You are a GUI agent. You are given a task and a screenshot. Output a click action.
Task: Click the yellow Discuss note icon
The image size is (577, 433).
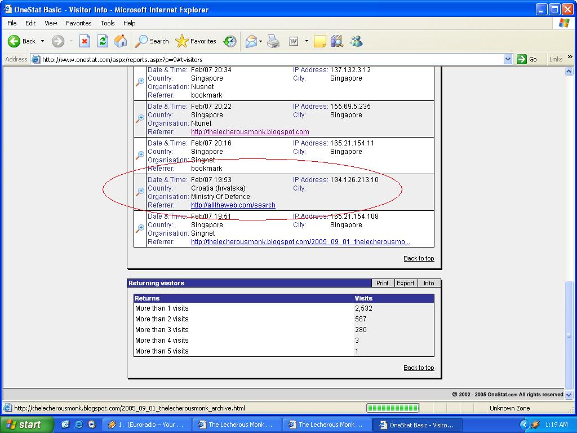coord(320,41)
